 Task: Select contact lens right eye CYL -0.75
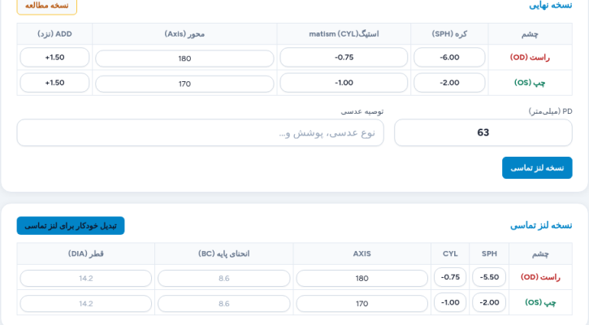tap(450, 277)
